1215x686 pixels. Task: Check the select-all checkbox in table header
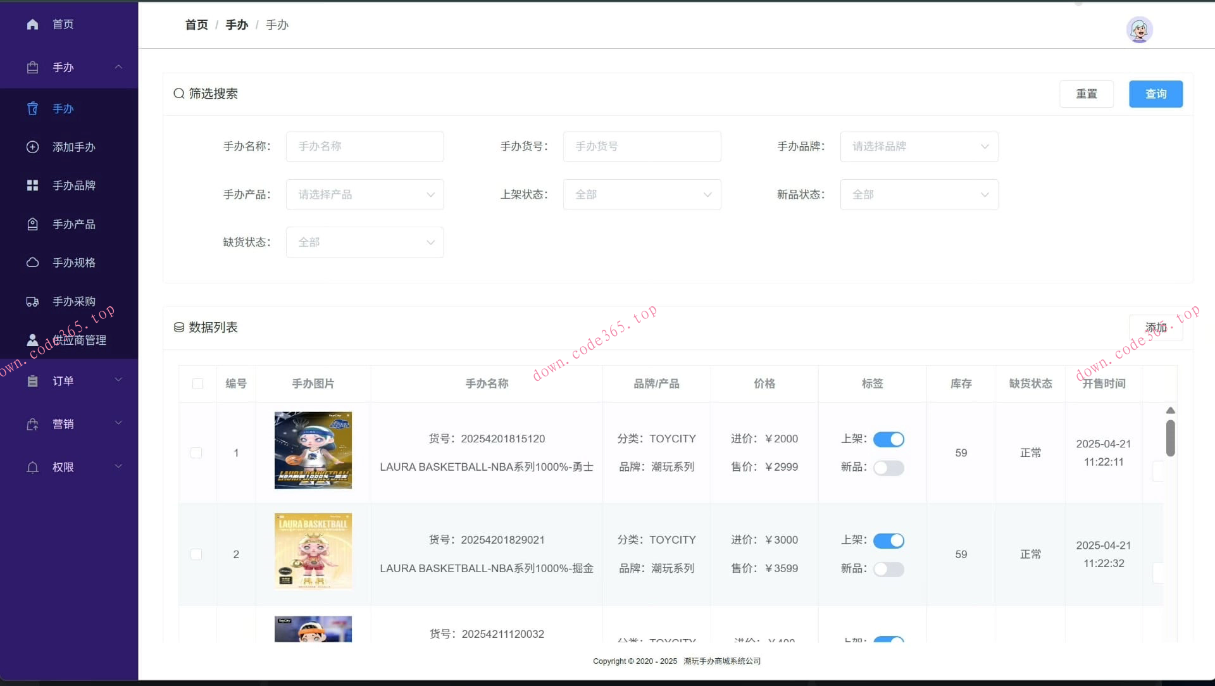point(197,384)
